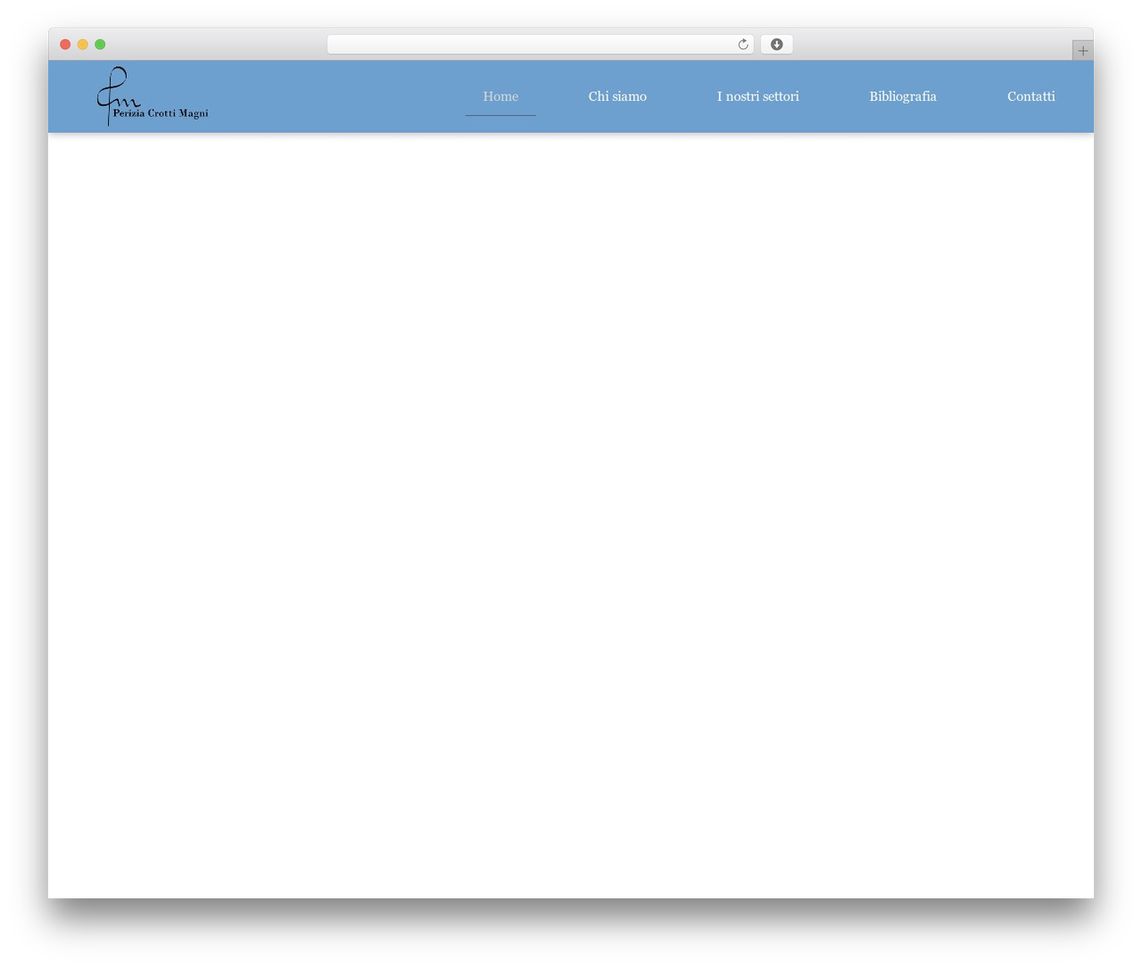Screen dimensions: 1142x967
Task: Select the Bibliografia menu item
Action: click(x=903, y=96)
